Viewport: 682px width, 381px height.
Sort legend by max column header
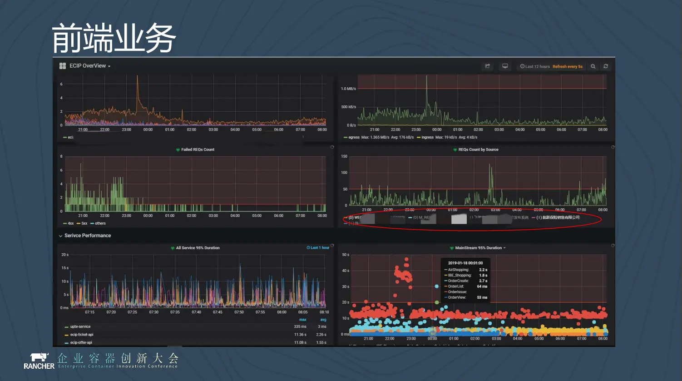(x=303, y=320)
